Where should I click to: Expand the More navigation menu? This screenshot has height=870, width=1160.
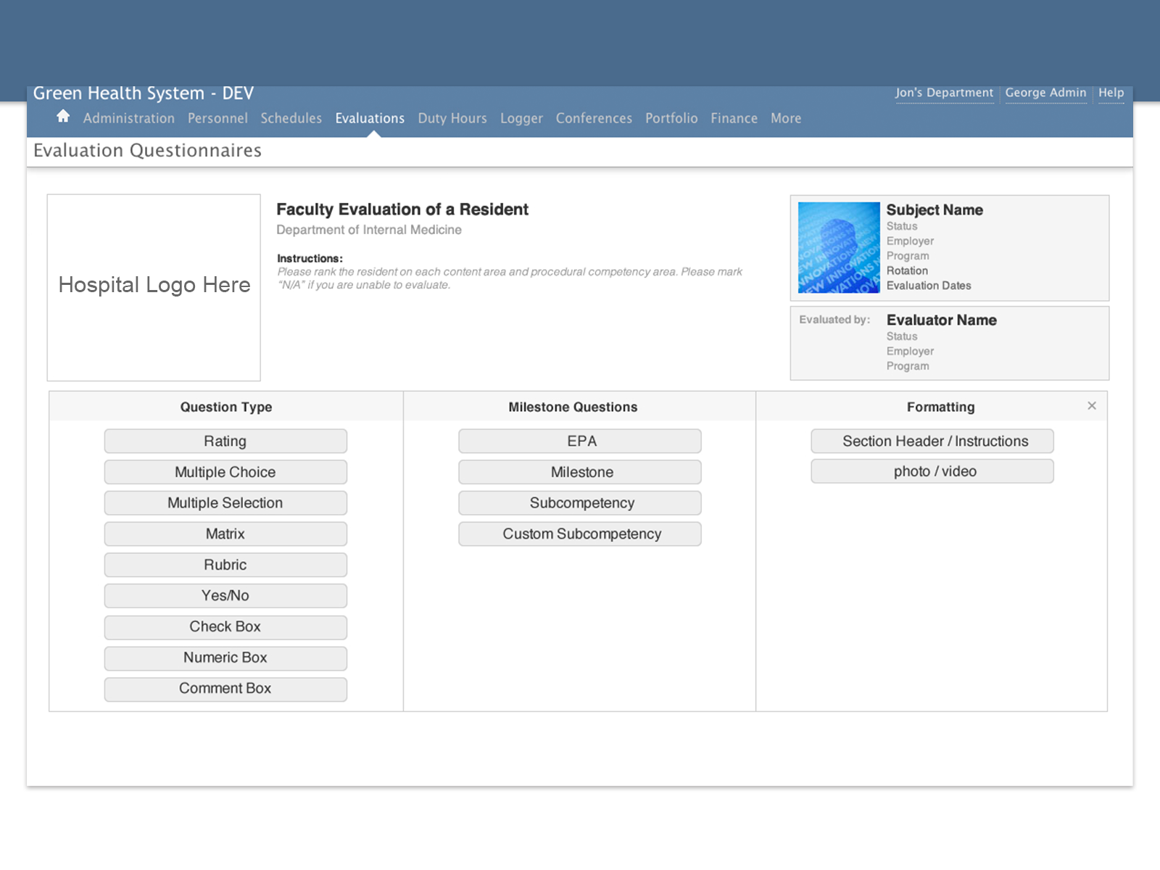[x=785, y=118]
